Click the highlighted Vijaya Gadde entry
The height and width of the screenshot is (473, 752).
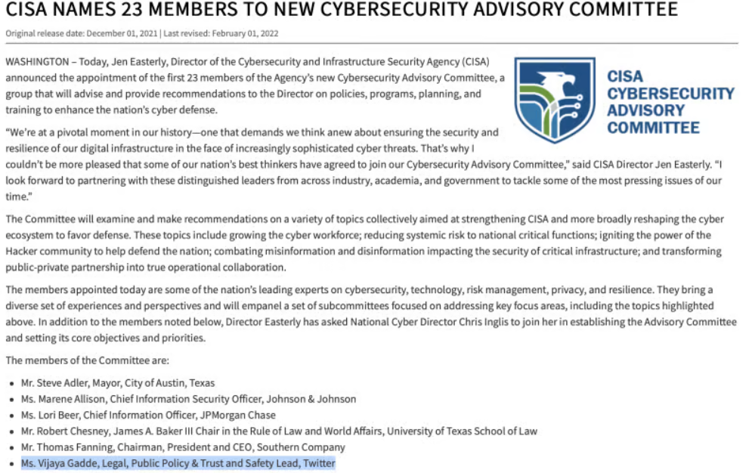pos(178,463)
